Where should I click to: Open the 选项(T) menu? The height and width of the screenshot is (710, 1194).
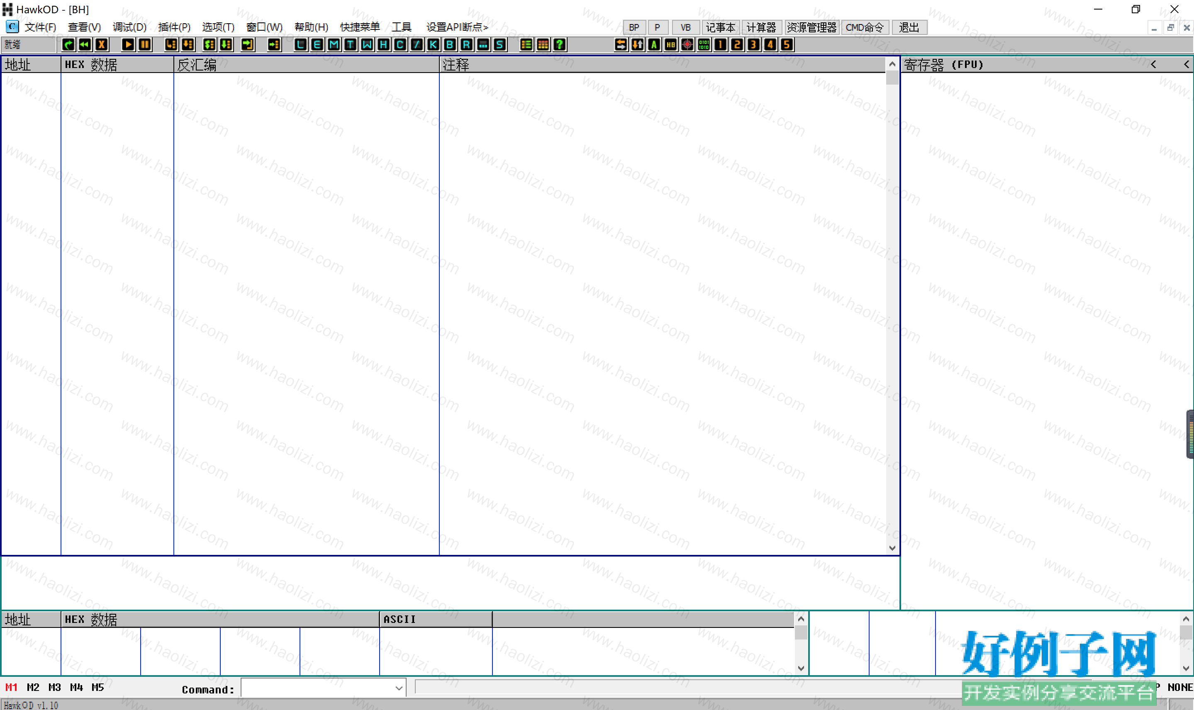pos(218,27)
